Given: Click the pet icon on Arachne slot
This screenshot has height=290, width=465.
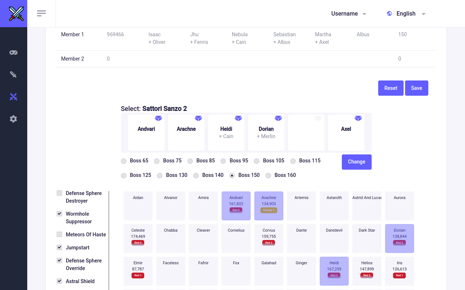Looking at the screenshot, I should coord(198,118).
